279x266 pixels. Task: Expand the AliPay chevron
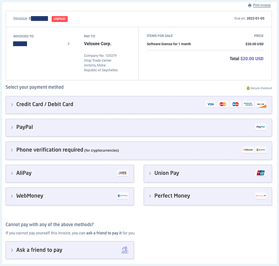point(12,173)
